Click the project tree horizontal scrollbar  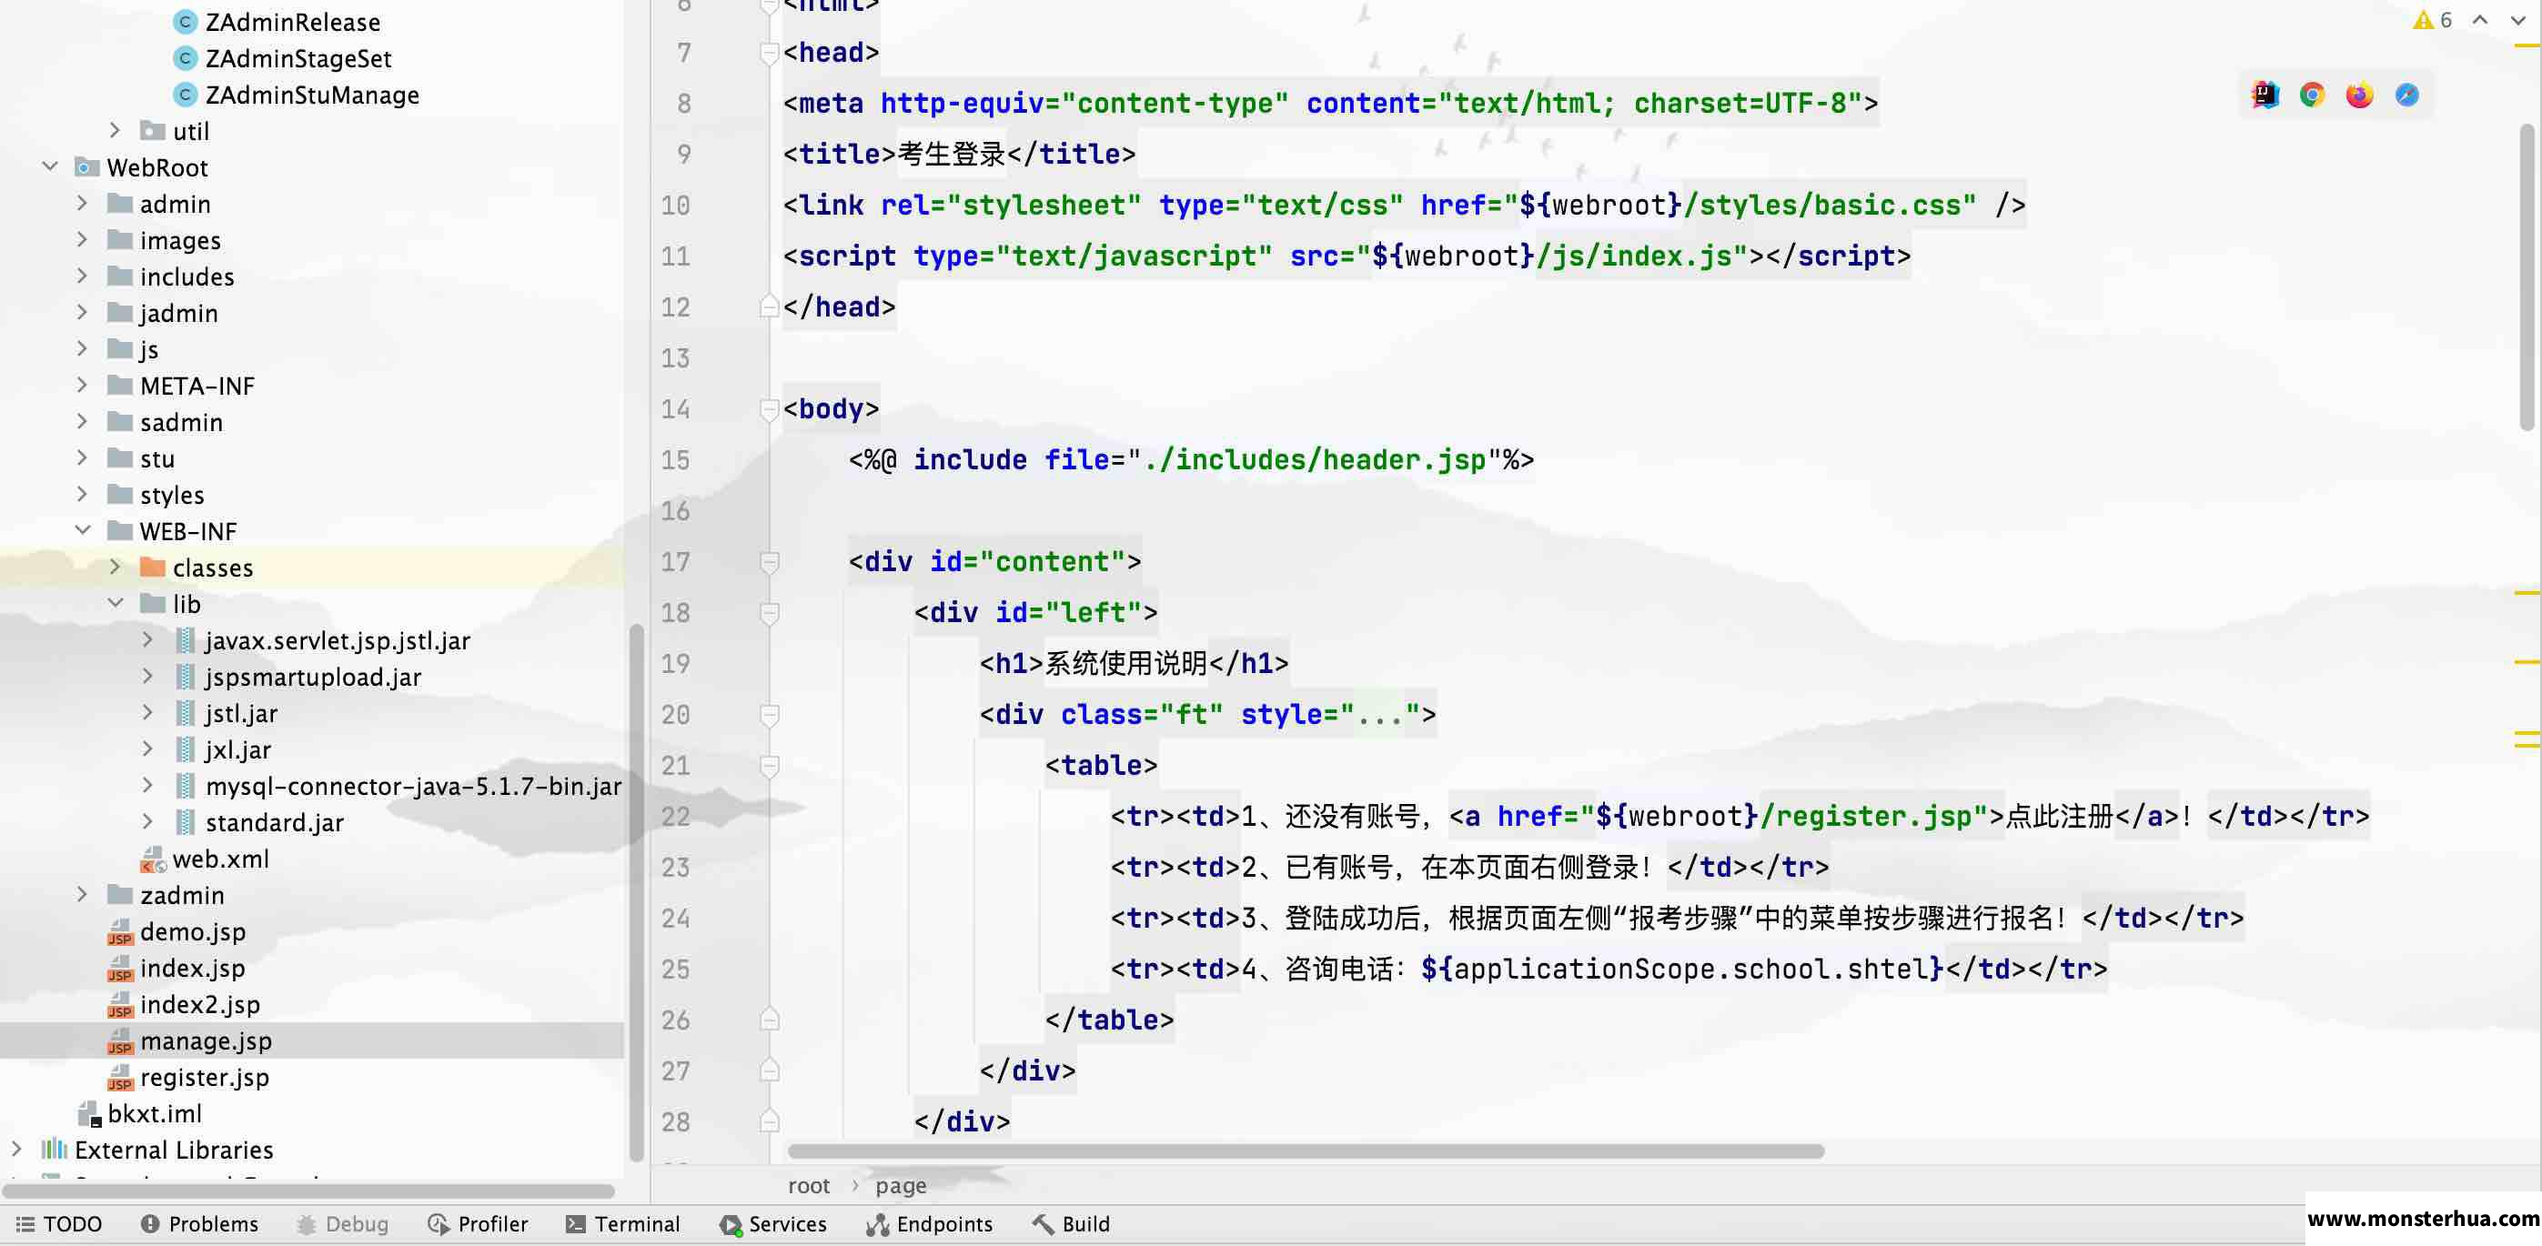tap(308, 1190)
